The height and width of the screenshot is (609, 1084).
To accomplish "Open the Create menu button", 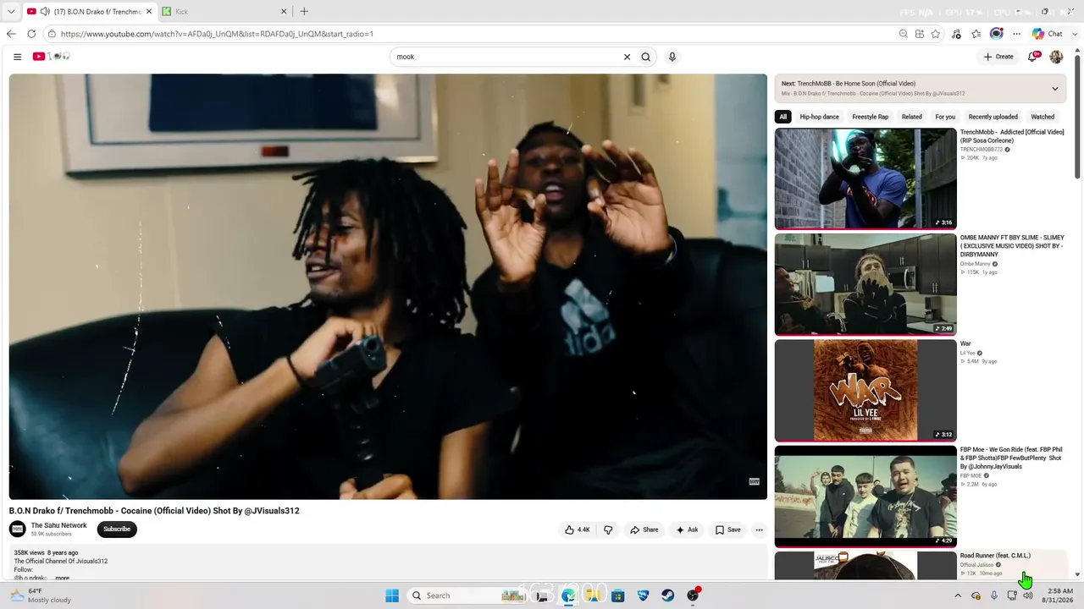I will [998, 57].
